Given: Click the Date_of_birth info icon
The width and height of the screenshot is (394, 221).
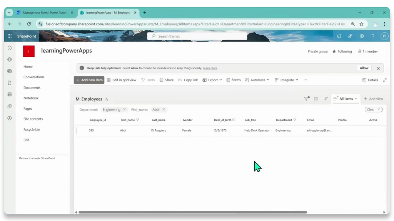Looking at the screenshot, I should pos(234,120).
